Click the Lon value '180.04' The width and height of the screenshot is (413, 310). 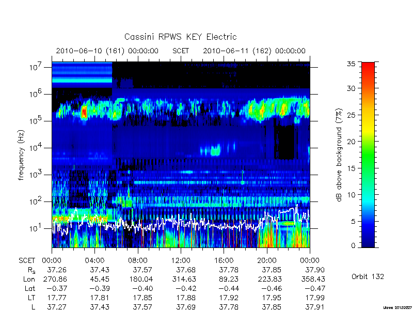[x=140, y=279]
